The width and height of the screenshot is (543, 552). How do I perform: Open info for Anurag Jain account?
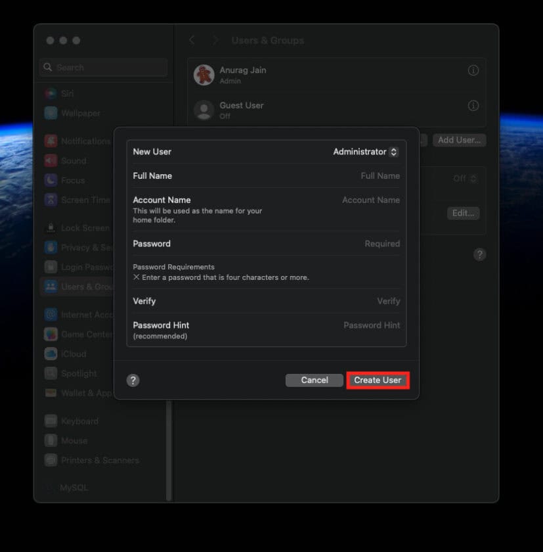pyautogui.click(x=473, y=70)
